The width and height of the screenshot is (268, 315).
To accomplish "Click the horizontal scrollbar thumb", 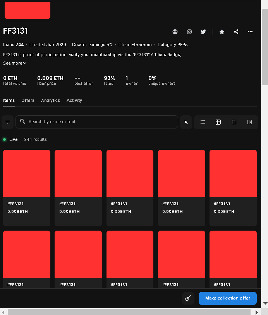I will tap(129, 312).
